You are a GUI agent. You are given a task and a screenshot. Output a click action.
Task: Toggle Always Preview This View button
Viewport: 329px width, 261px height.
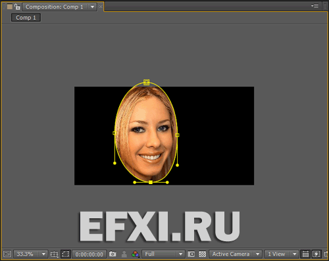(x=7, y=254)
